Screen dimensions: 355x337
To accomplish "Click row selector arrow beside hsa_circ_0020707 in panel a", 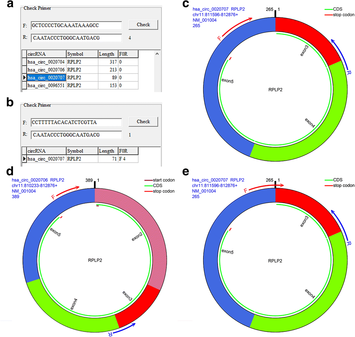I will click(24, 78).
